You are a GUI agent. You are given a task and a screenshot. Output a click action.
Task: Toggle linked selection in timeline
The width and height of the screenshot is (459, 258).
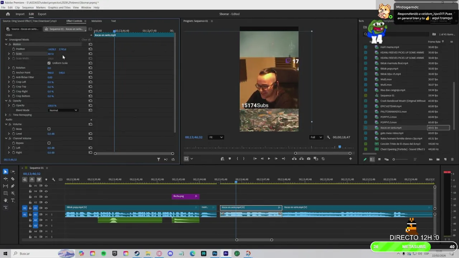click(x=39, y=180)
